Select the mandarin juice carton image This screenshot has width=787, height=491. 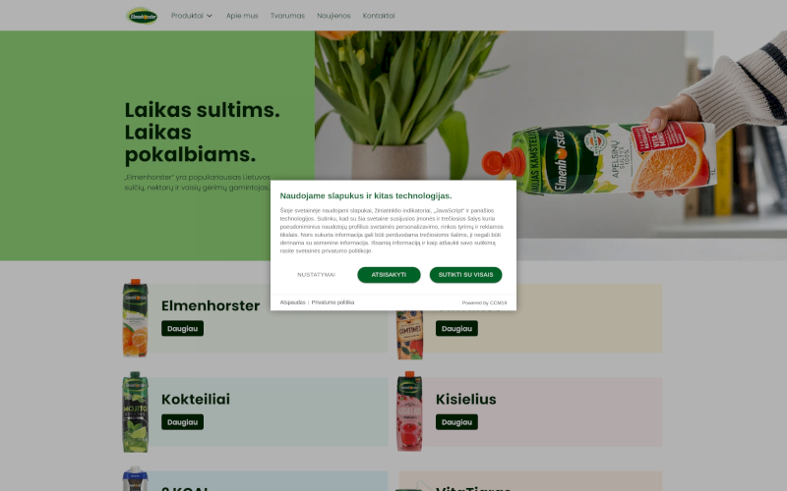[135, 317]
